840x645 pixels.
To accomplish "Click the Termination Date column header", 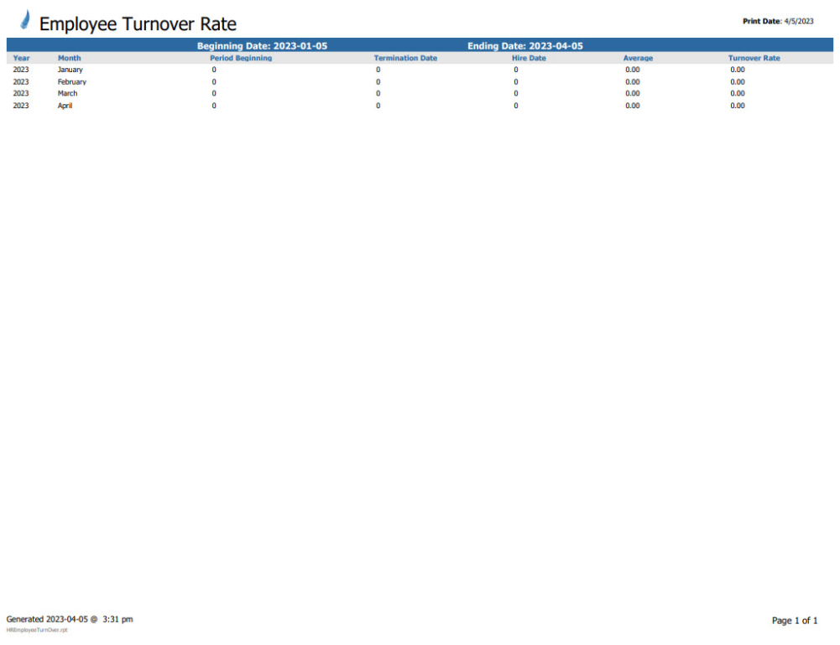I will [x=405, y=58].
